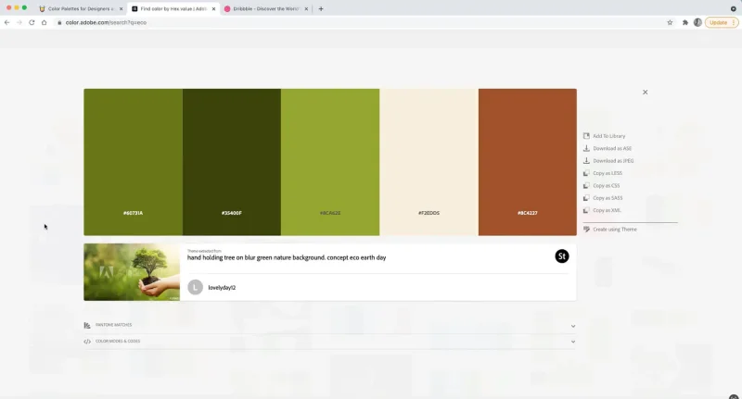Switch to the Dribbble browser tab
Image resolution: width=742 pixels, height=399 pixels.
point(266,8)
